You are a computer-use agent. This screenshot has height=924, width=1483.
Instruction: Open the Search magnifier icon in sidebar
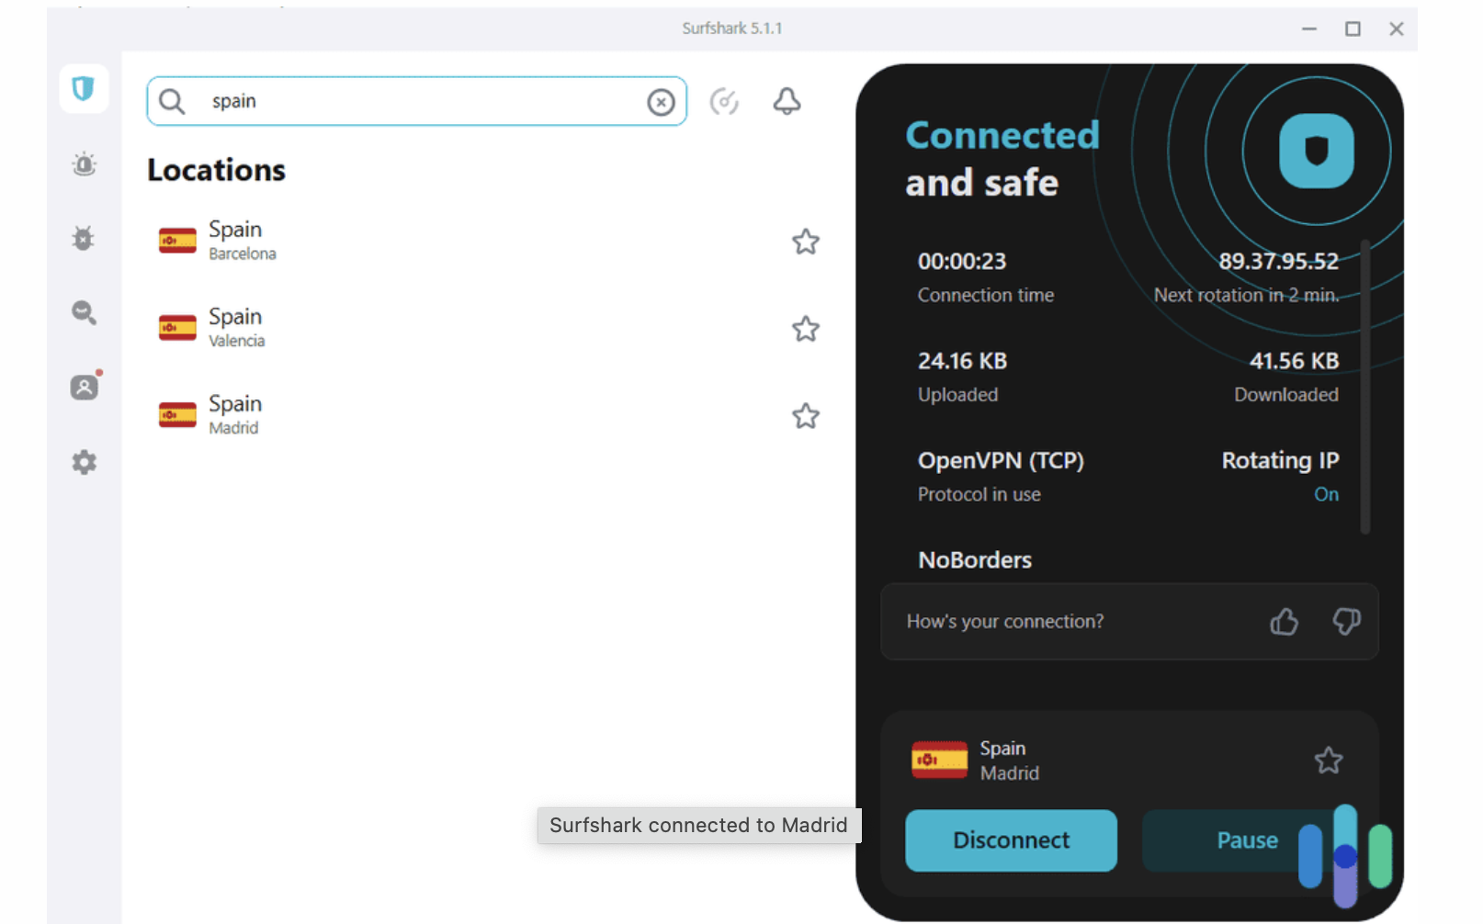[84, 313]
